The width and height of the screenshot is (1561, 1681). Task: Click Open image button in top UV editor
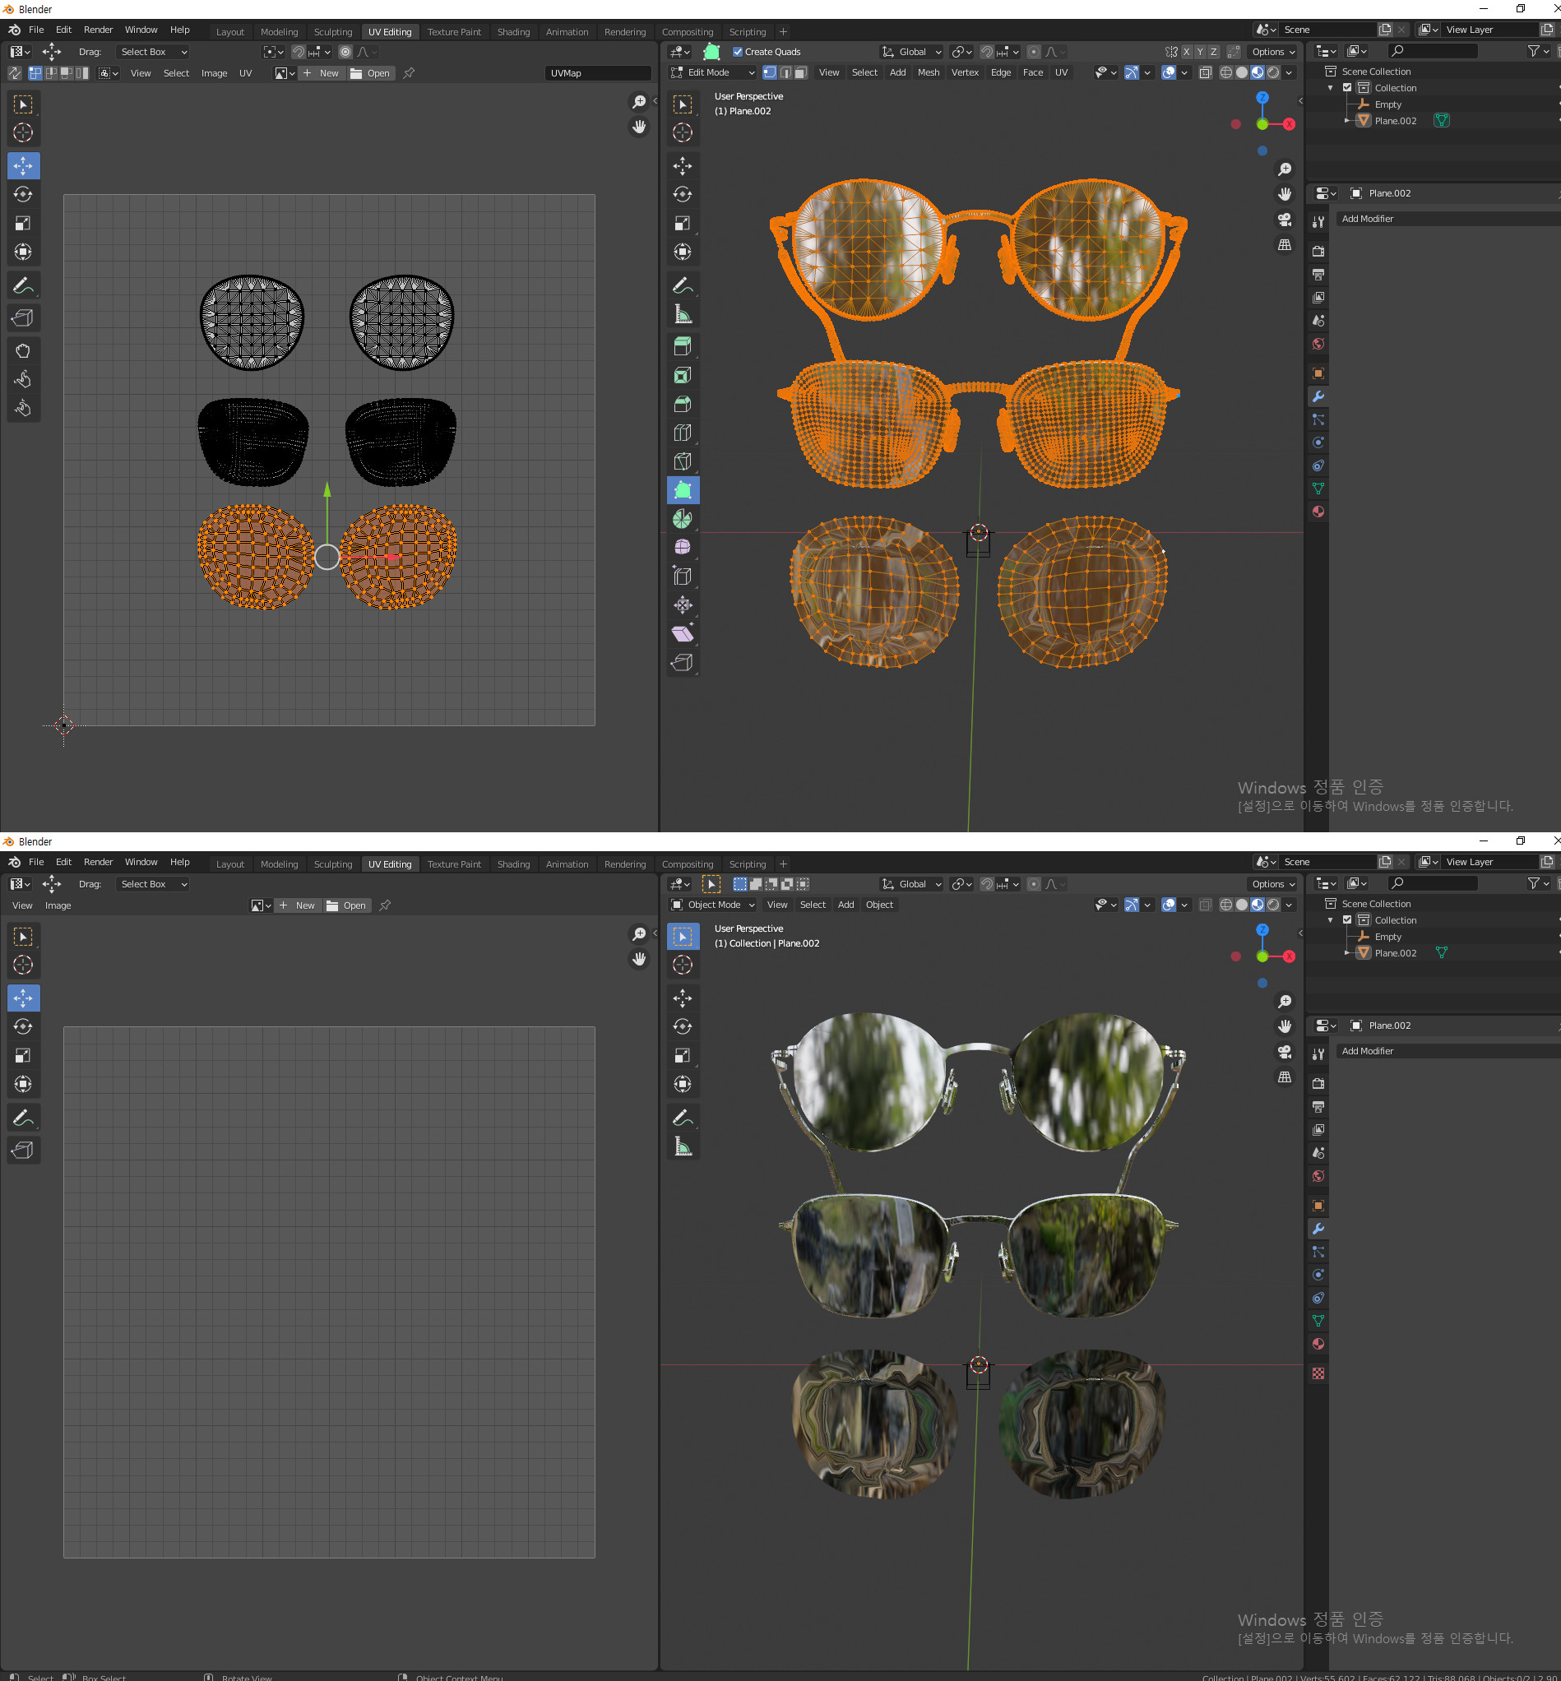click(x=370, y=73)
